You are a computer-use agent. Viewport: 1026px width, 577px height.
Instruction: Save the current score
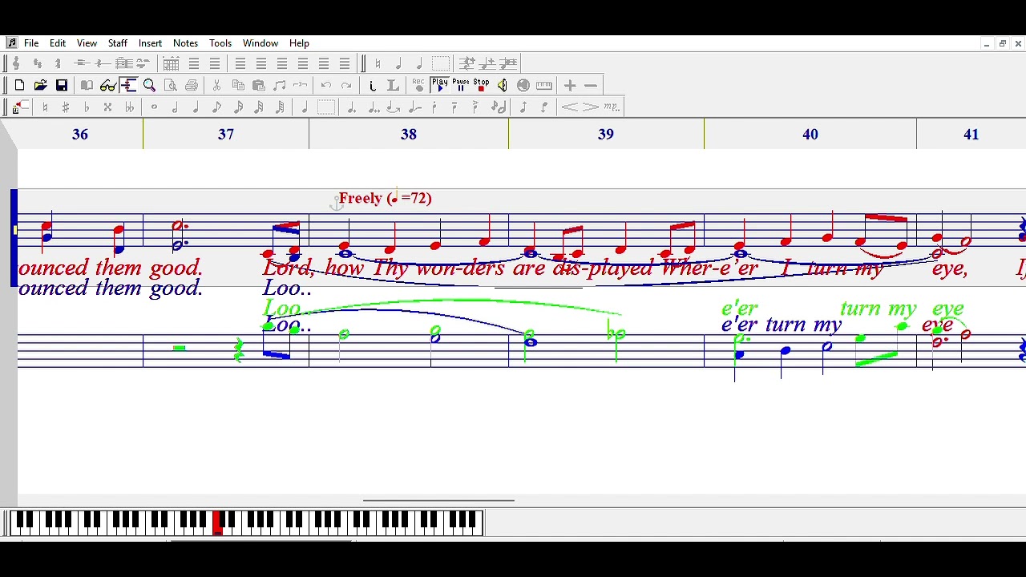pyautogui.click(x=62, y=85)
